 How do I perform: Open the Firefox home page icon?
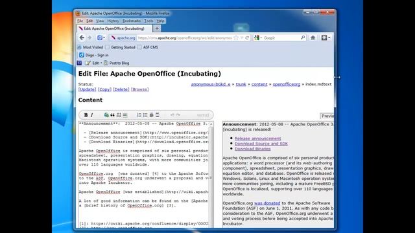pos(313,38)
